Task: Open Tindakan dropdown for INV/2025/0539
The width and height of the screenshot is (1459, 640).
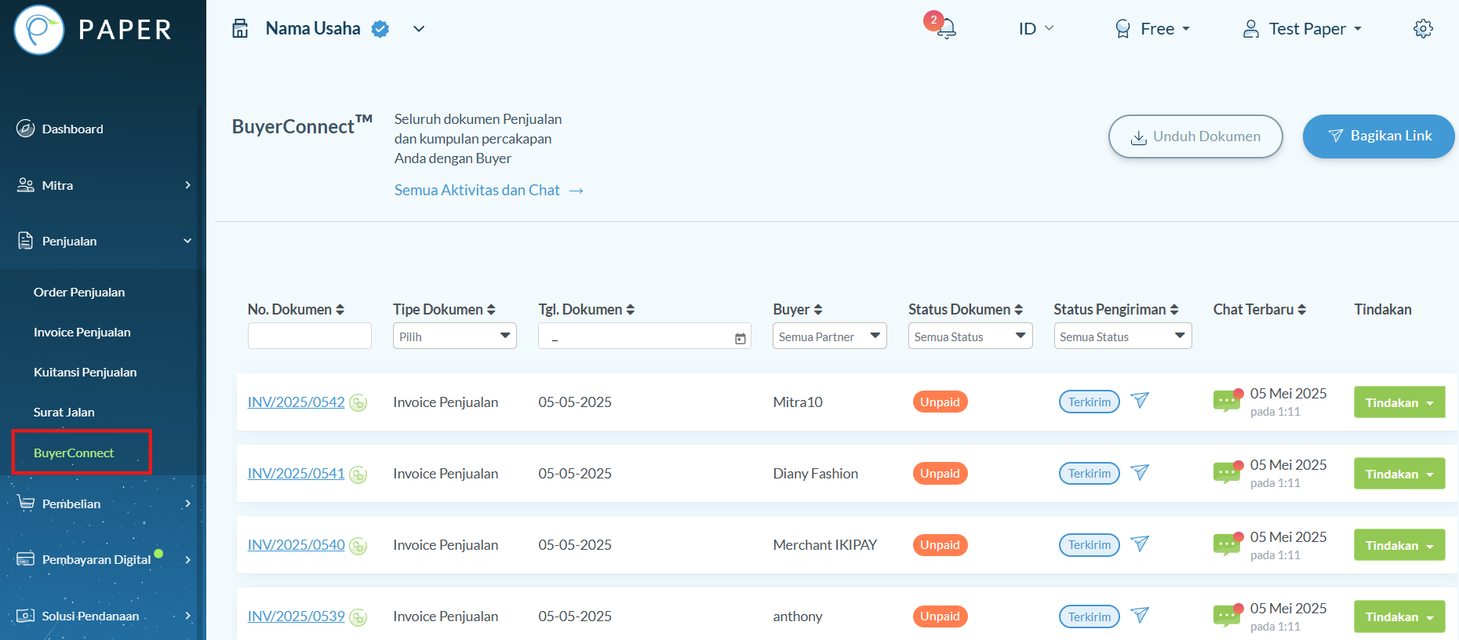Action: click(x=1399, y=616)
